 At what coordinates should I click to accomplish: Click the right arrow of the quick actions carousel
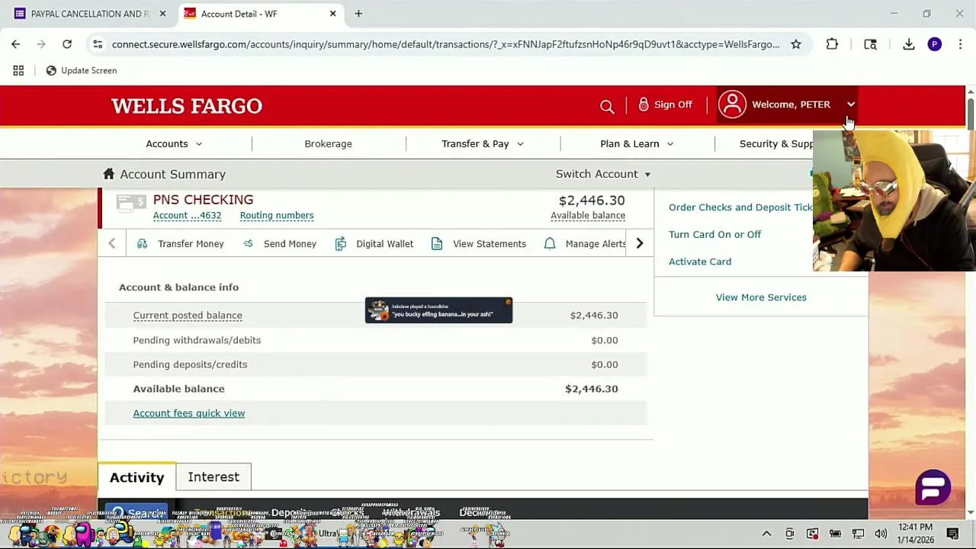coord(640,243)
